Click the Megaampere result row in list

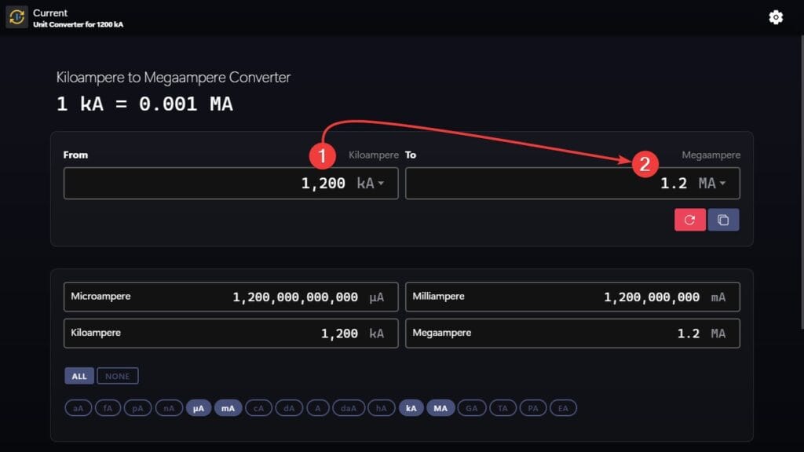(572, 333)
